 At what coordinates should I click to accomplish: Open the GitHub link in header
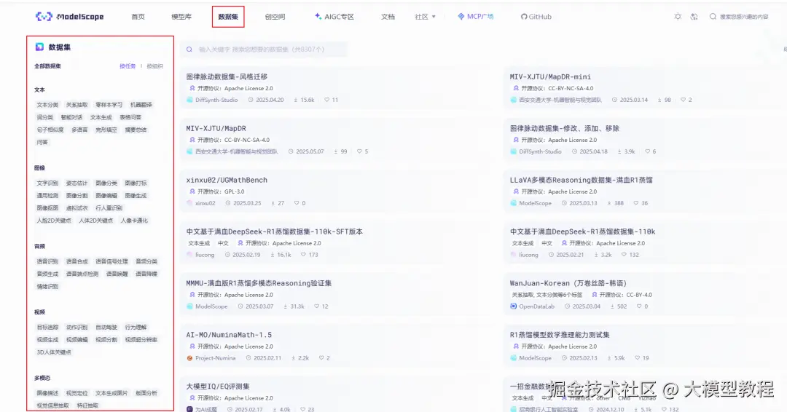(x=536, y=17)
